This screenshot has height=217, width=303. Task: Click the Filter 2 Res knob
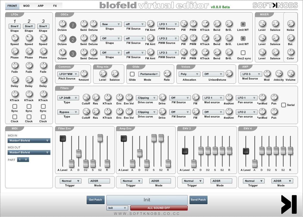click(x=96, y=112)
